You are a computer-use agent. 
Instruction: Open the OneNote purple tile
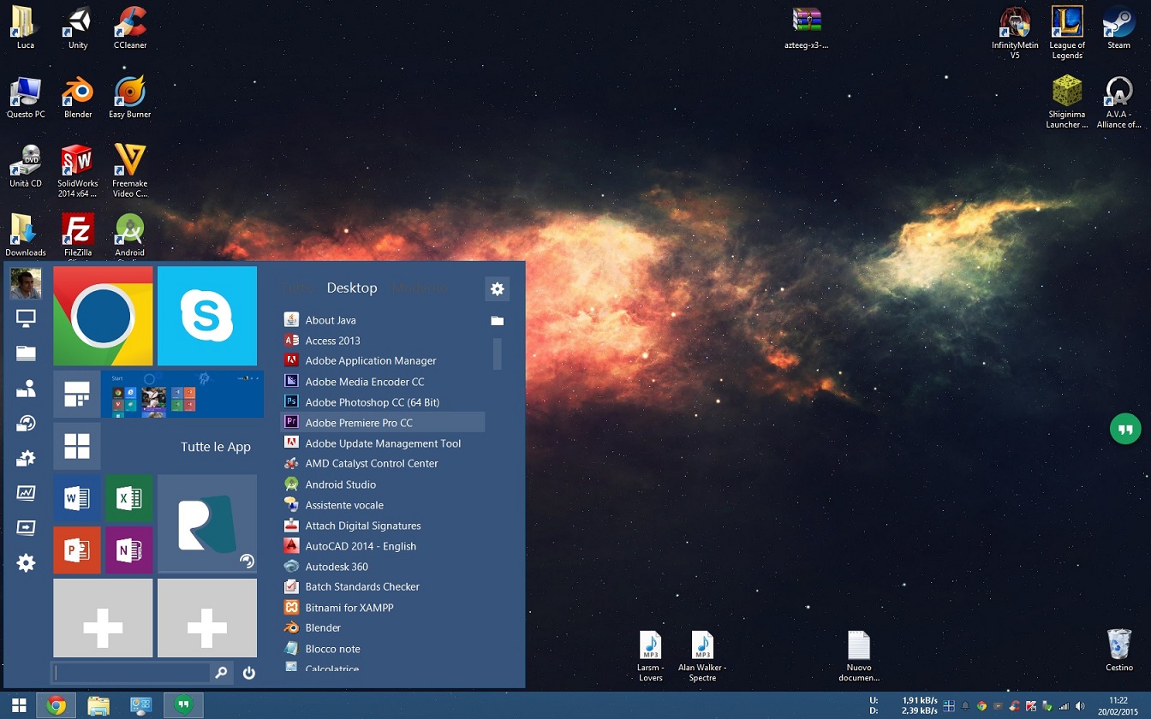click(x=128, y=550)
